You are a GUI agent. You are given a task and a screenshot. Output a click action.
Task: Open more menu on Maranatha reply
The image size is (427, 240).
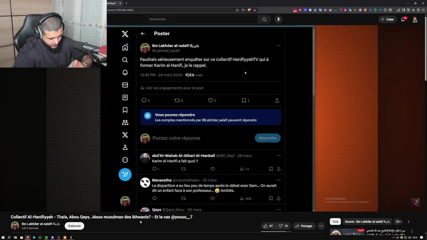(279, 180)
